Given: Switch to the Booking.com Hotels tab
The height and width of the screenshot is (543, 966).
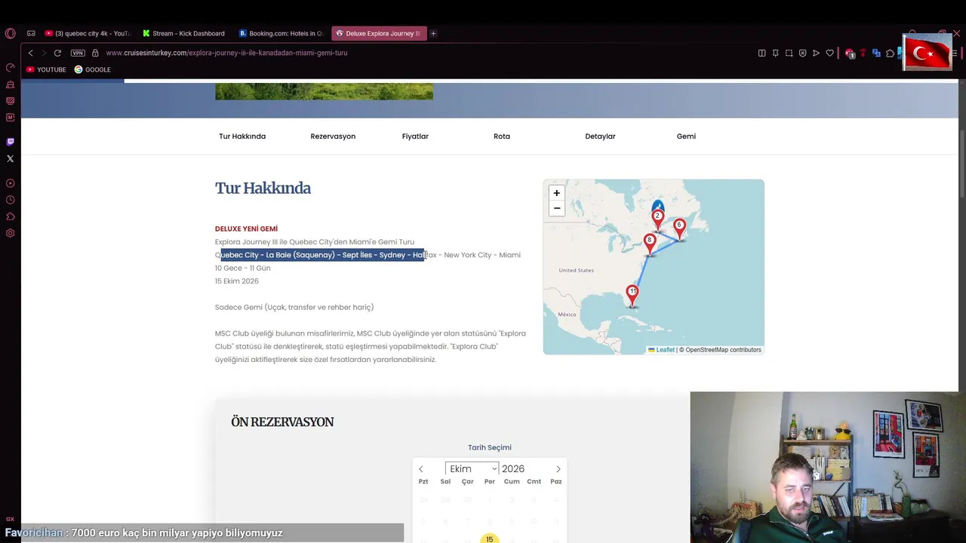Looking at the screenshot, I should click(x=281, y=33).
